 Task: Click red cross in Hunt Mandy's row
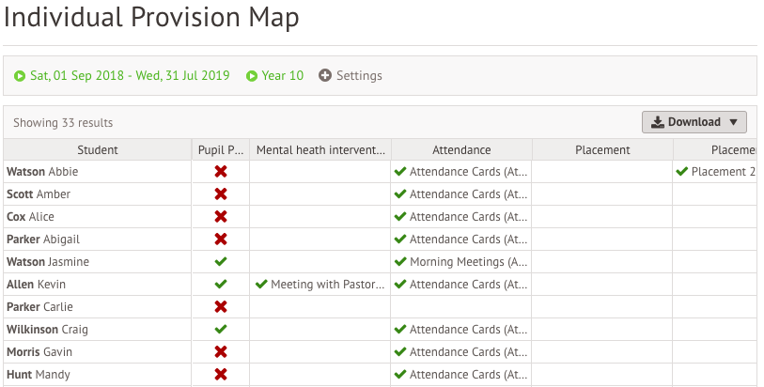pos(221,375)
